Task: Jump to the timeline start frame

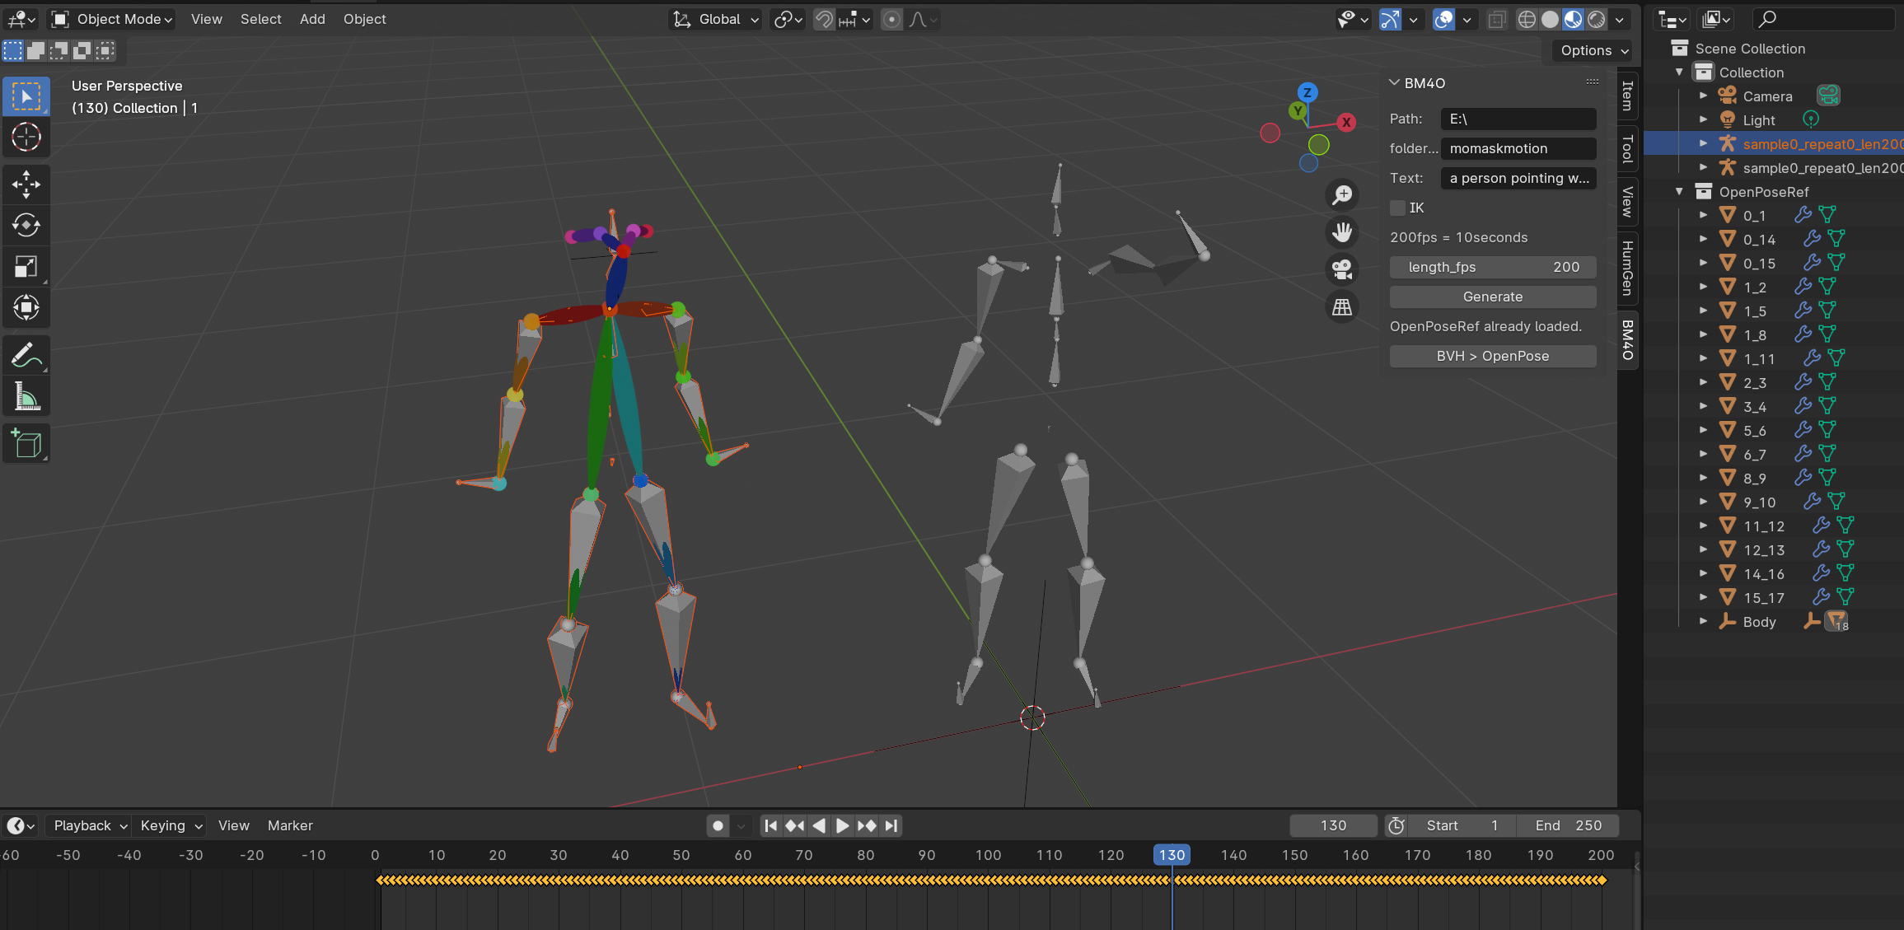Action: [x=770, y=825]
